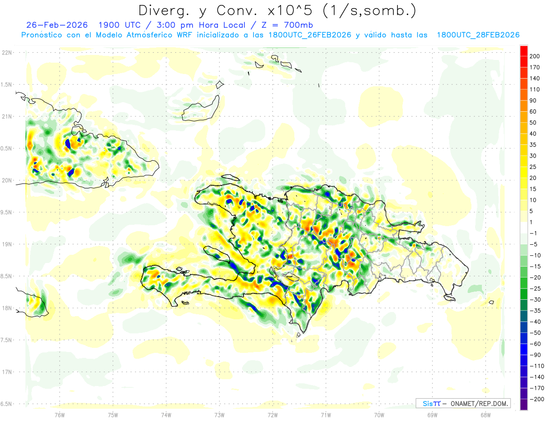Click color scale value '-90'

coord(536,355)
